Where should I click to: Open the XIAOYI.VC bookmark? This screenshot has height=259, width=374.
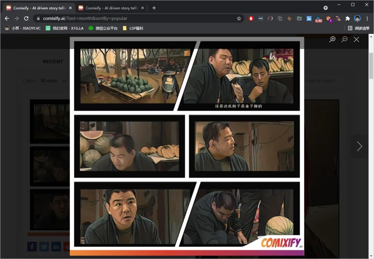click(x=23, y=28)
